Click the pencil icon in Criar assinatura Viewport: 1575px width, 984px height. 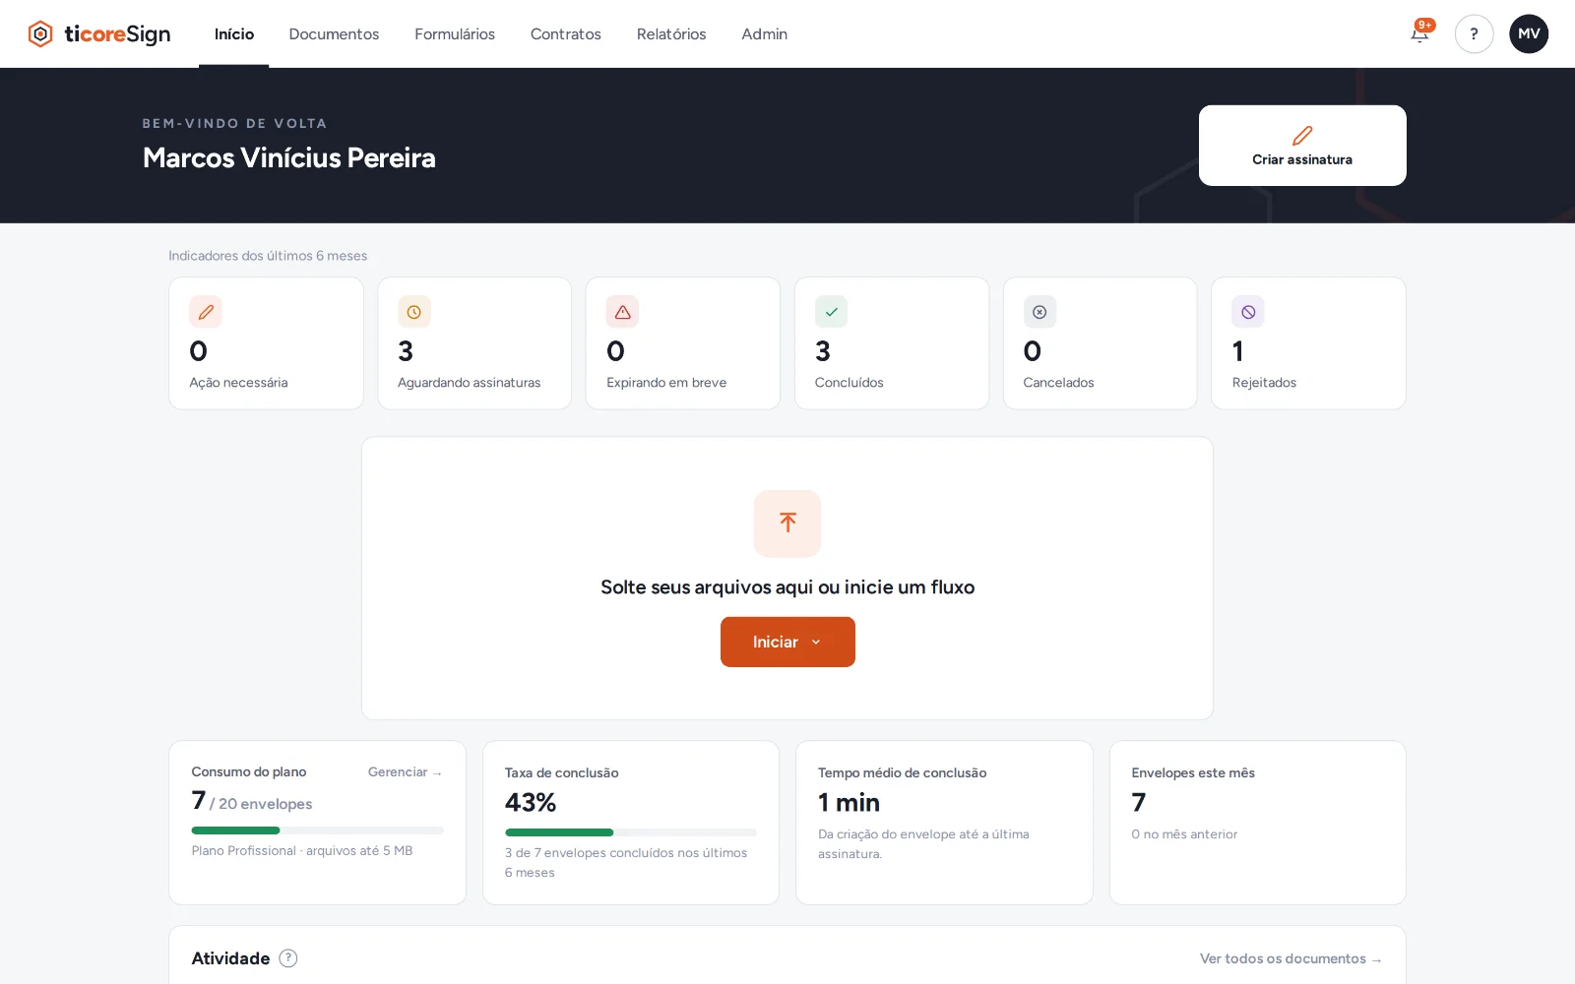pyautogui.click(x=1302, y=136)
